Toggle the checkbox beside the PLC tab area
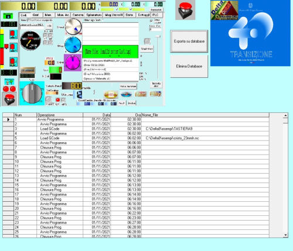This screenshot has height=251, width=293. click(151, 20)
